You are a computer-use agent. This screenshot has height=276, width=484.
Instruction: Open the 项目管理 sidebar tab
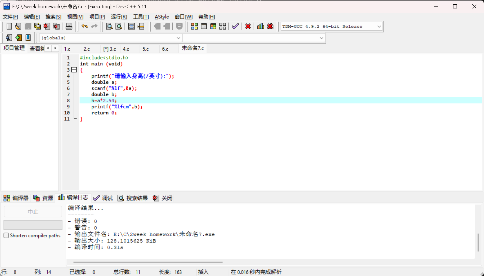click(14, 48)
